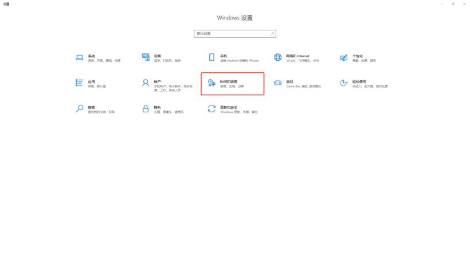Open the 个性化 (Personalization) brush icon
Screen dimensions: 470x255
(344, 57)
